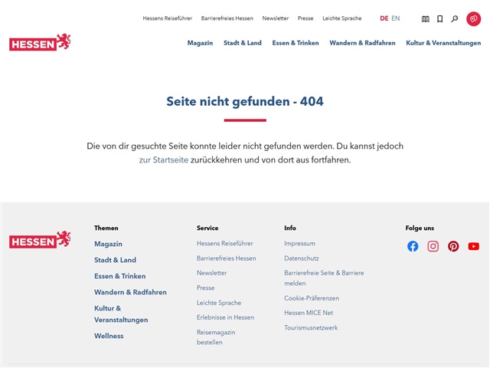490x368 pixels.
Task: Expand Essen & Trinken navigation menu
Action: tap(295, 43)
